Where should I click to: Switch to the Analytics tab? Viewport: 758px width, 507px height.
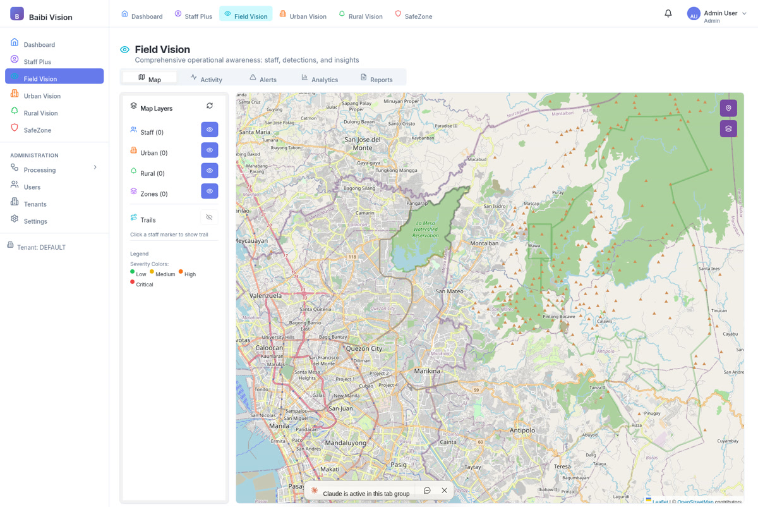(x=320, y=79)
